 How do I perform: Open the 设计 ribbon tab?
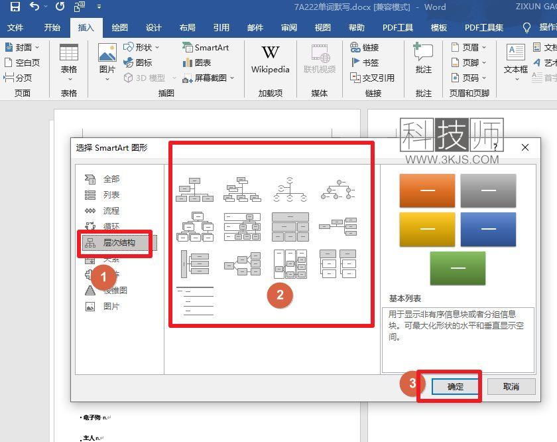point(153,28)
